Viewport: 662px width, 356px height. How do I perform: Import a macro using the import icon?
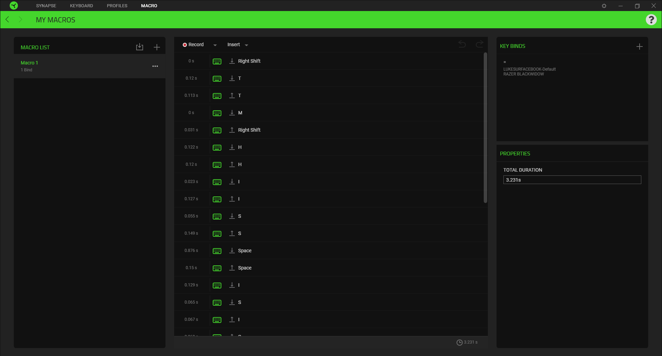click(140, 47)
